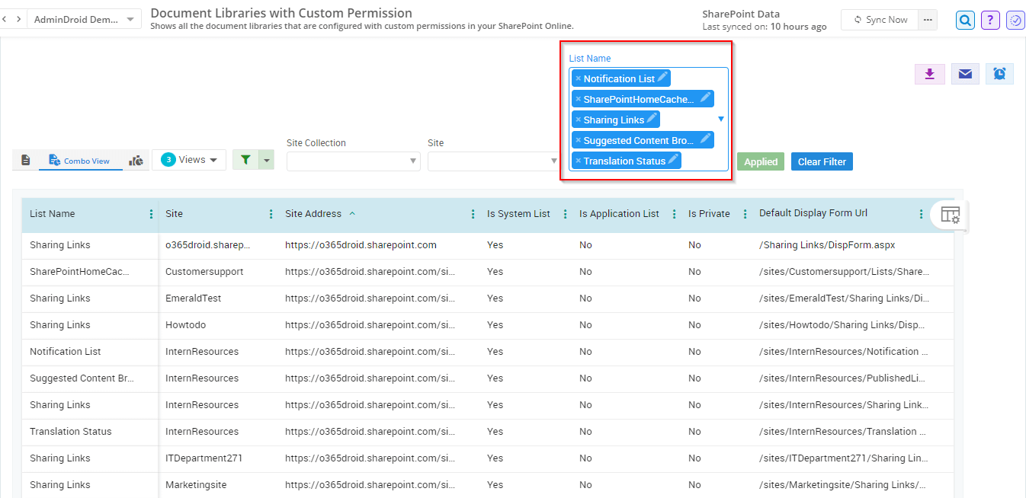
Task: Email this report via the envelope icon
Action: 965,74
